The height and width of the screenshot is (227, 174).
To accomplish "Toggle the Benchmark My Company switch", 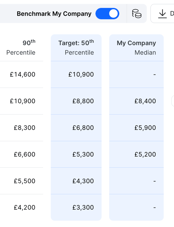I will coord(107,14).
